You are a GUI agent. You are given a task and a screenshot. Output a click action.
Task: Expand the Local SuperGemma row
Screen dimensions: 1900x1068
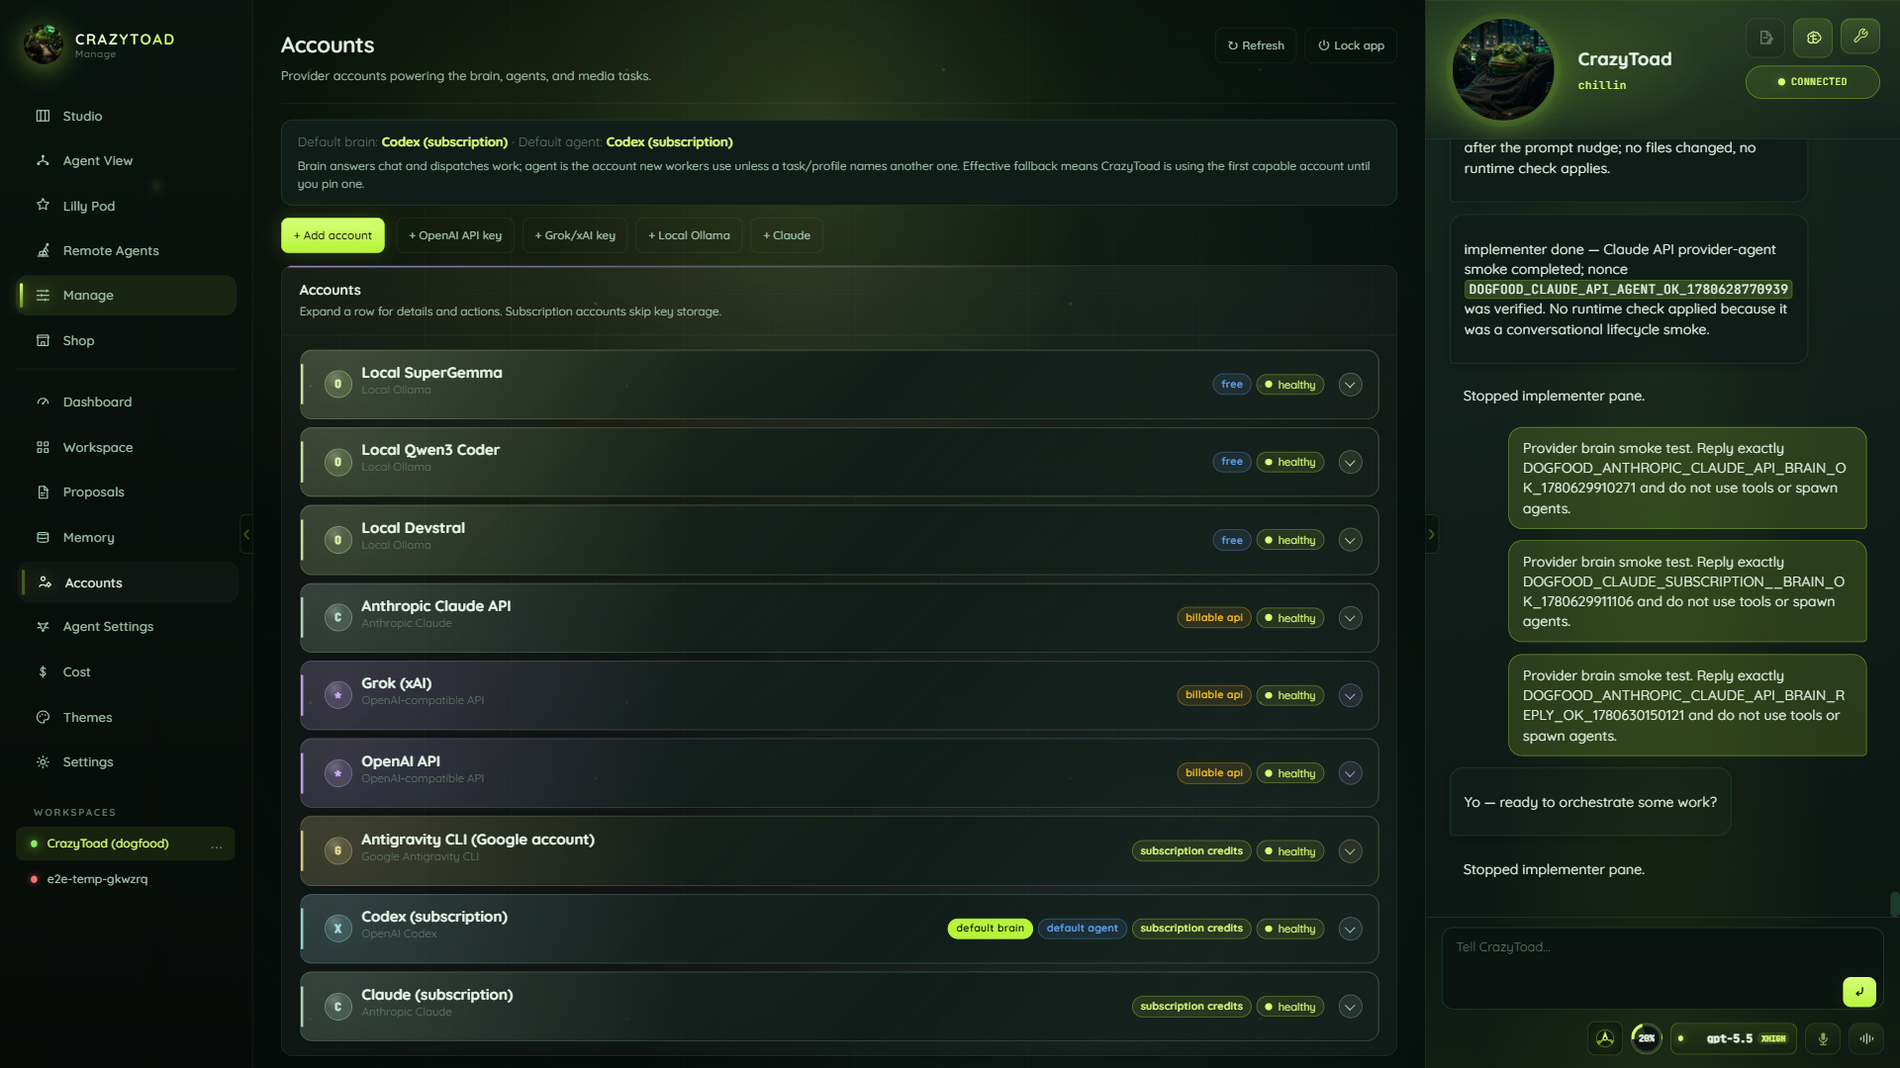click(1350, 385)
